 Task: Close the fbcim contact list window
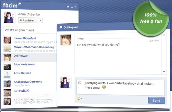pyautogui.click(x=75, y=7)
